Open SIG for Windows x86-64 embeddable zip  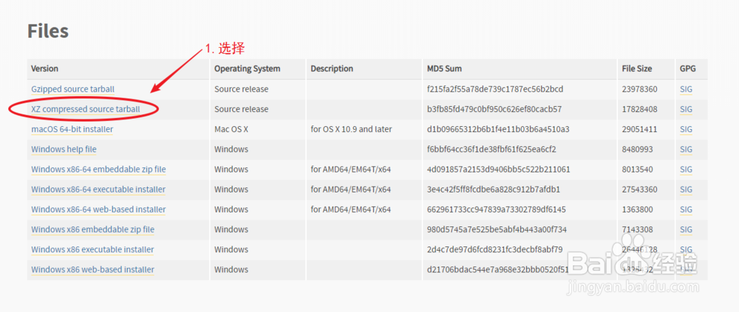coord(686,169)
